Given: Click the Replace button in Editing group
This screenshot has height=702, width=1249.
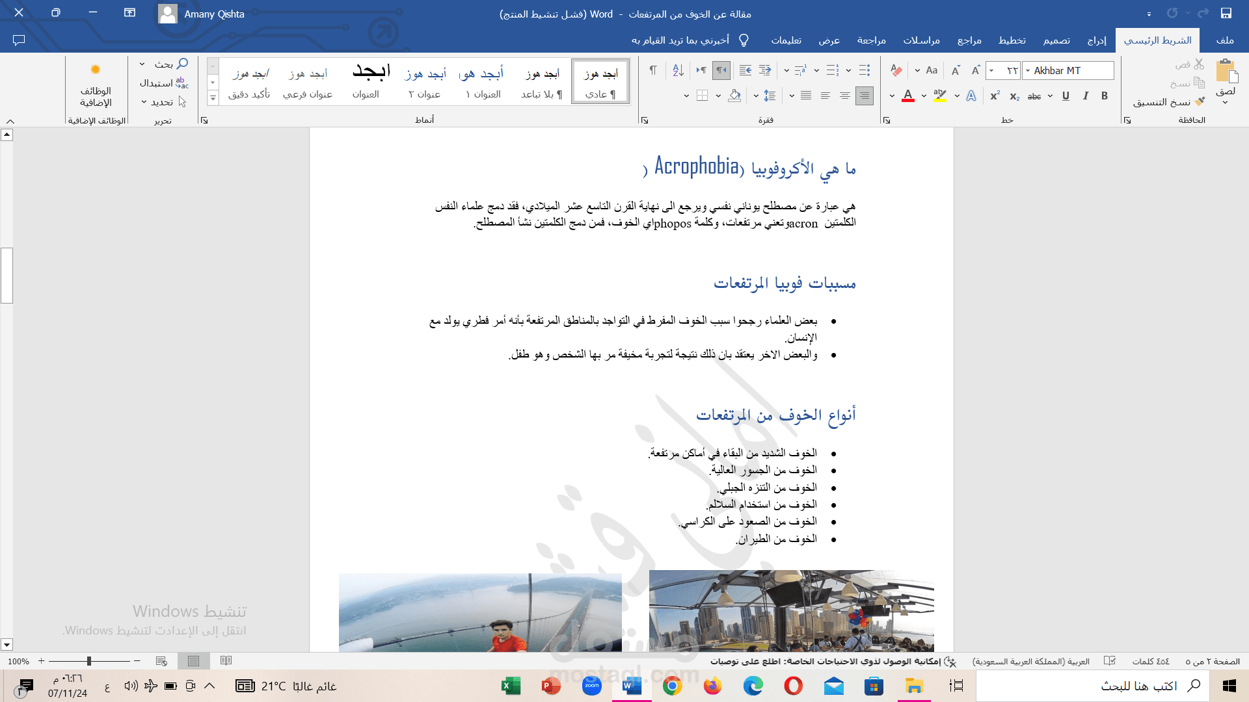Looking at the screenshot, I should point(164,83).
